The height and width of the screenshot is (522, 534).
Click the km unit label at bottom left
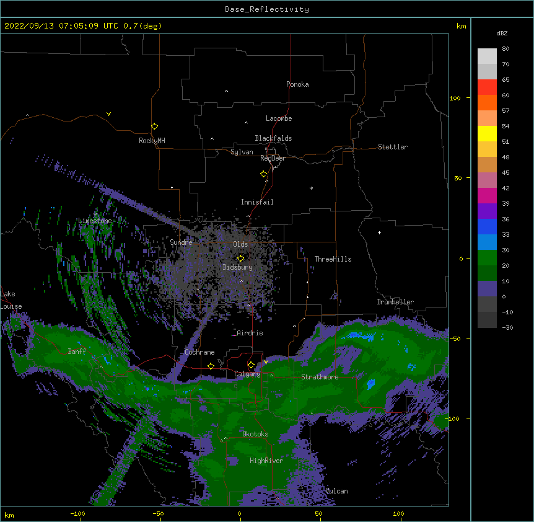(x=9, y=515)
